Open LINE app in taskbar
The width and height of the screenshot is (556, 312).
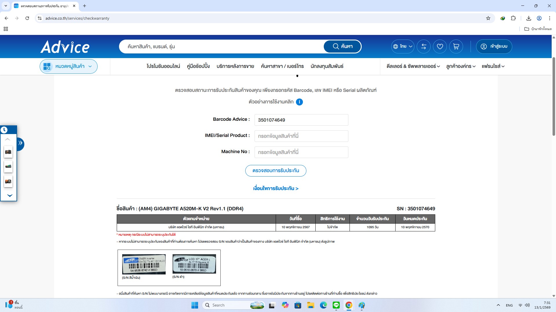click(336, 305)
